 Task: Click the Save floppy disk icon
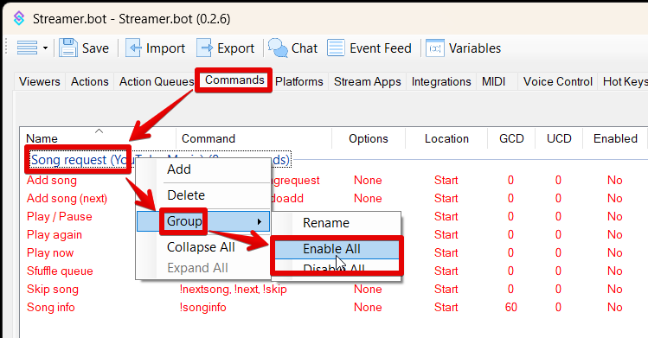[x=68, y=48]
